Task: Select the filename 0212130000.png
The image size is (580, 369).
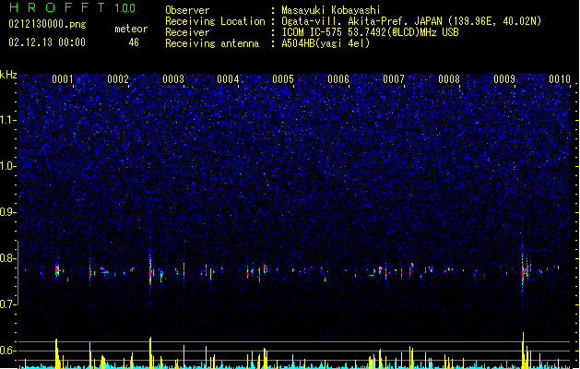Action: click(47, 24)
